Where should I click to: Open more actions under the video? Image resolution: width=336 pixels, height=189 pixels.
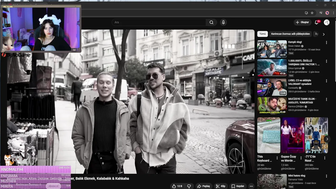coord(251,186)
